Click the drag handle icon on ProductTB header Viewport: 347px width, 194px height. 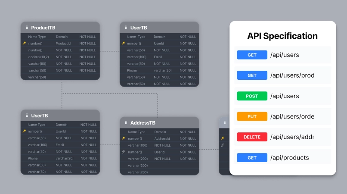click(27, 28)
